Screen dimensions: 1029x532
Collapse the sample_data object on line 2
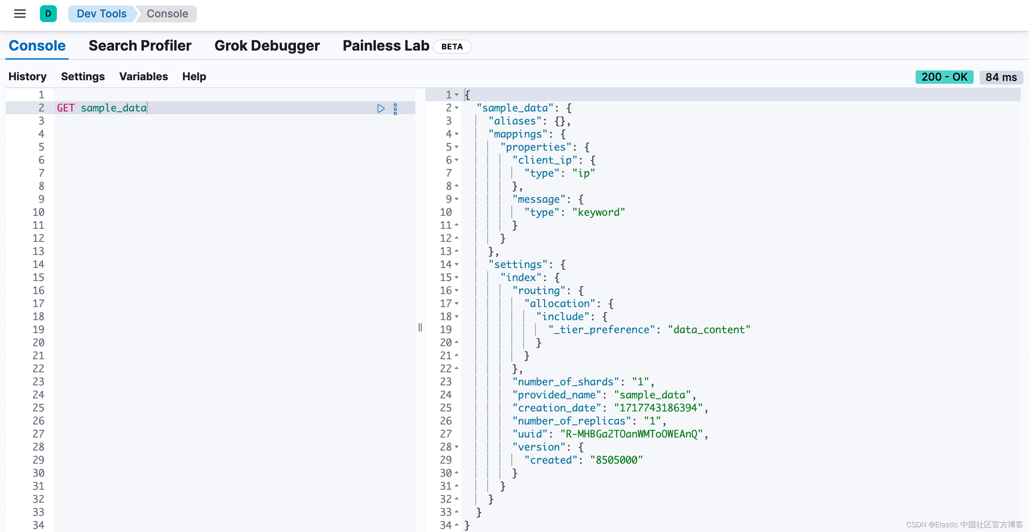[x=457, y=108]
